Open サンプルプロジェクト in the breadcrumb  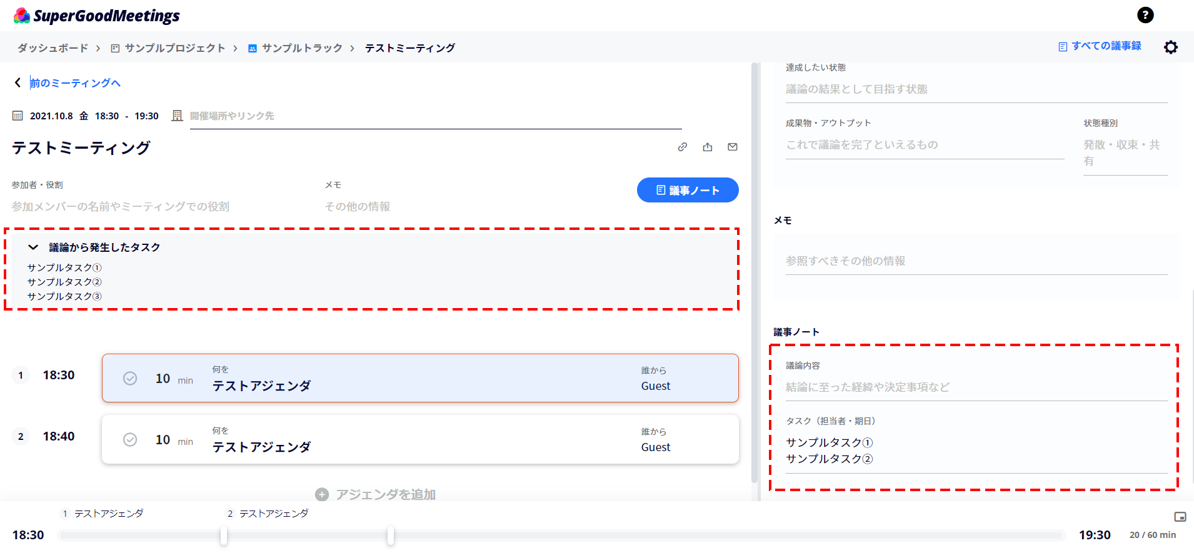(174, 48)
